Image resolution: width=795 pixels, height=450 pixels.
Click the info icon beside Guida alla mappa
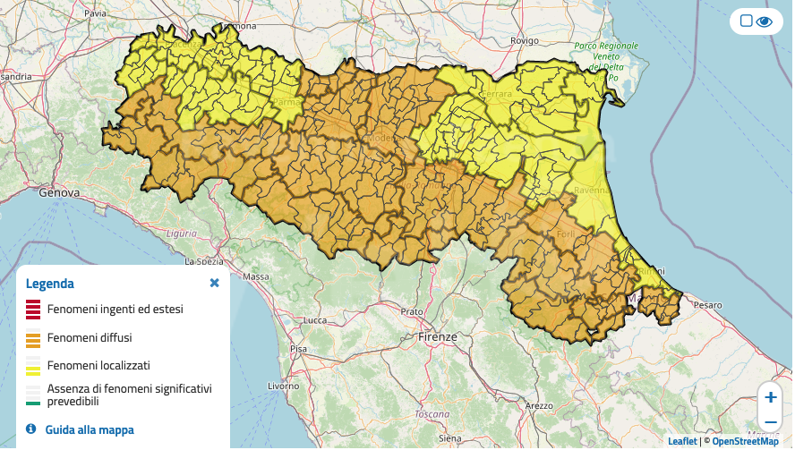(31, 429)
